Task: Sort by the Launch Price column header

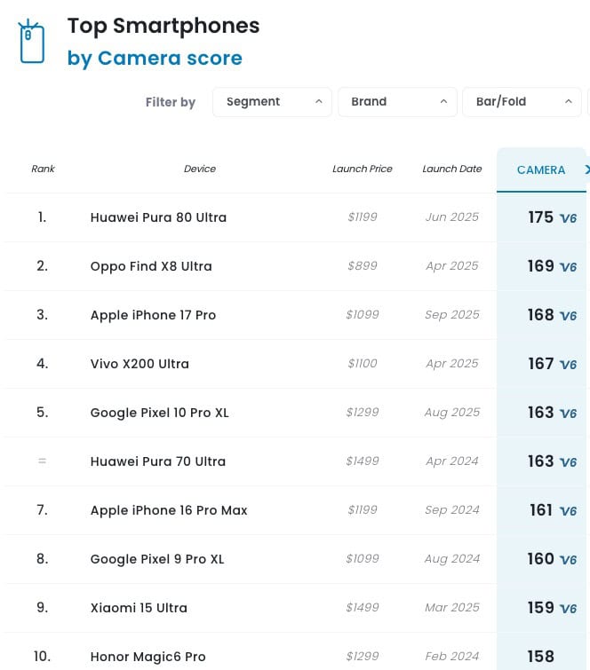Action: tap(363, 169)
